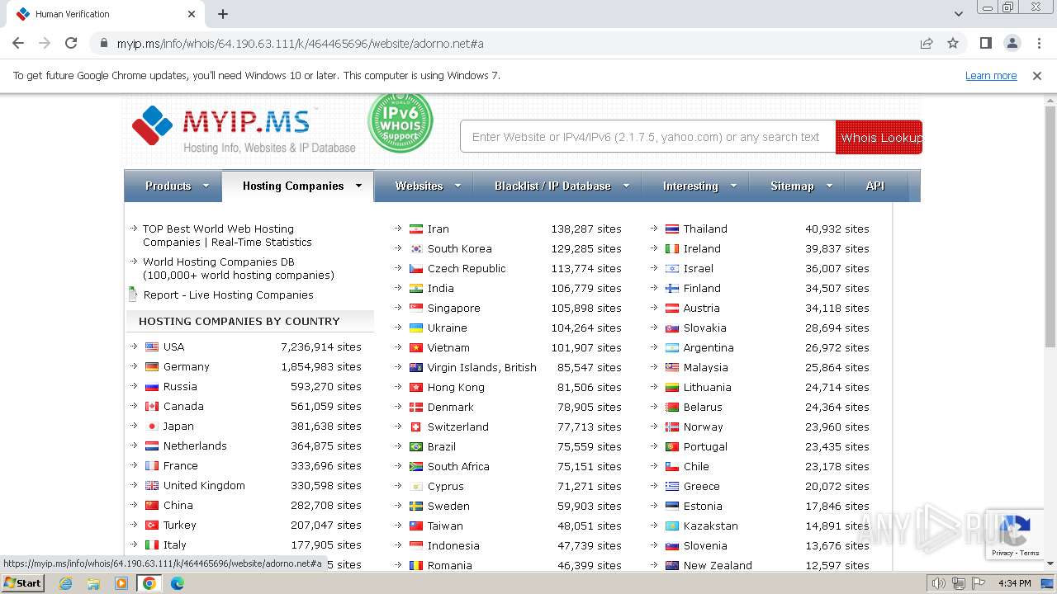Click the reCAPTCHA Privacy - Terms badge
This screenshot has height=594, width=1057.
(1016, 535)
